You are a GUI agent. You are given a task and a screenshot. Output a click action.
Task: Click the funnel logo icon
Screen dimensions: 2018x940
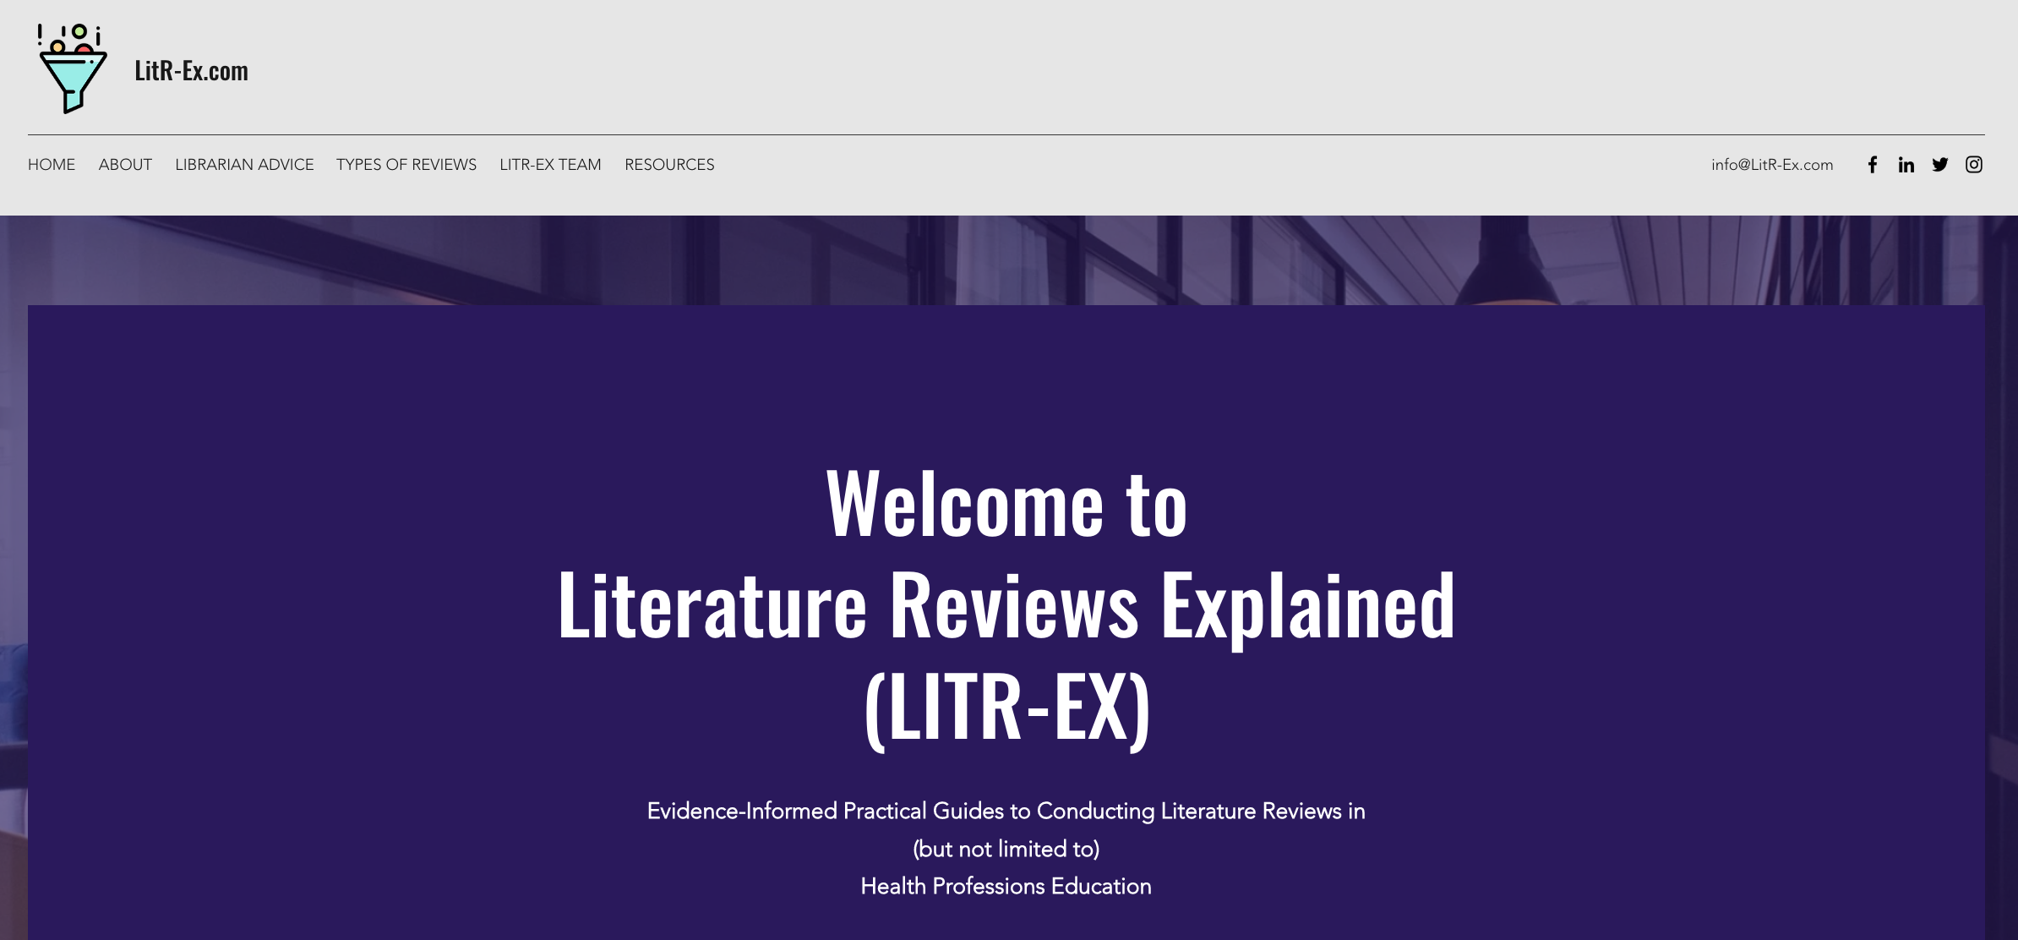73,69
